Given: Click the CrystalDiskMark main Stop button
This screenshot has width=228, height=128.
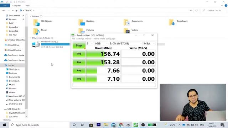Looking at the screenshot, I should point(79,46).
